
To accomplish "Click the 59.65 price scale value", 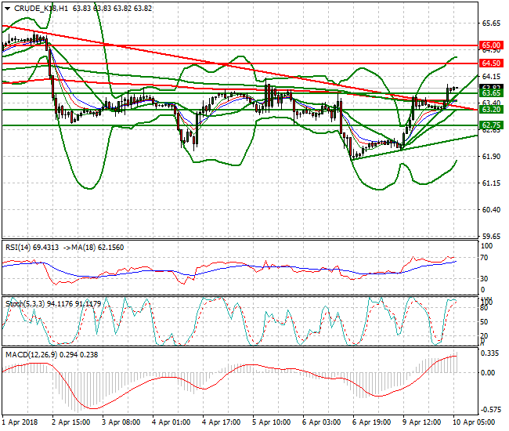I will pos(491,236).
